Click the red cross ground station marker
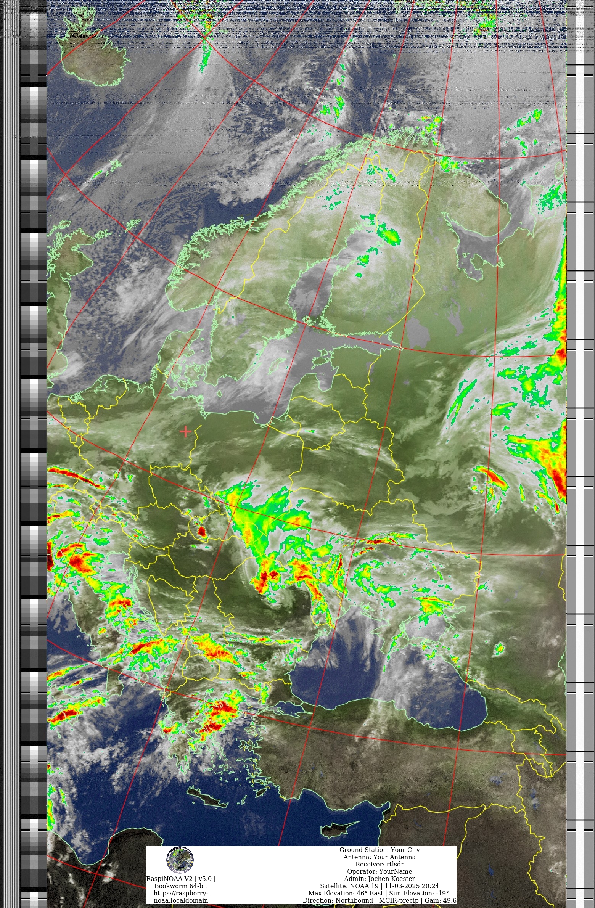The width and height of the screenshot is (595, 908). 185,431
